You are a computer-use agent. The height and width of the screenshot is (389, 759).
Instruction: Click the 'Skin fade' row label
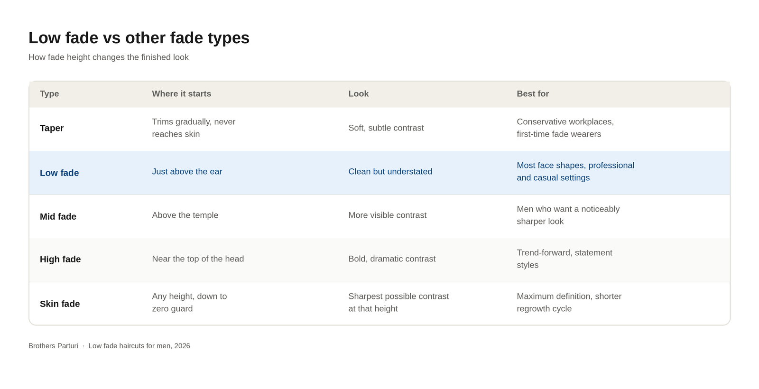click(x=60, y=304)
